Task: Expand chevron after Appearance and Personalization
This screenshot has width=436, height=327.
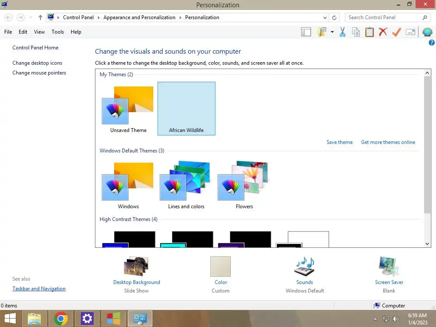Action: 180,17
